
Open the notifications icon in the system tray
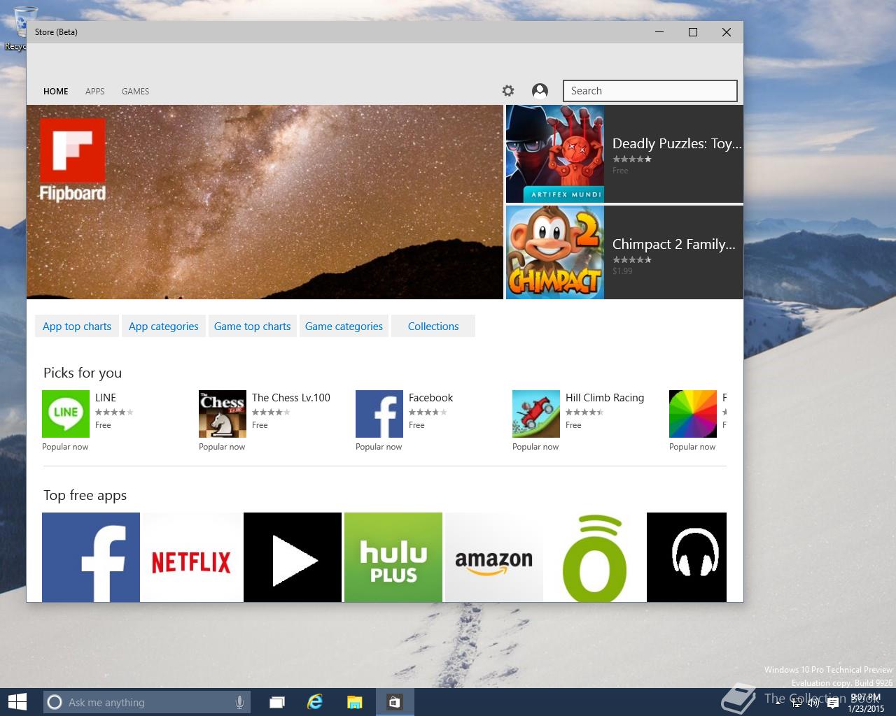pos(832,703)
